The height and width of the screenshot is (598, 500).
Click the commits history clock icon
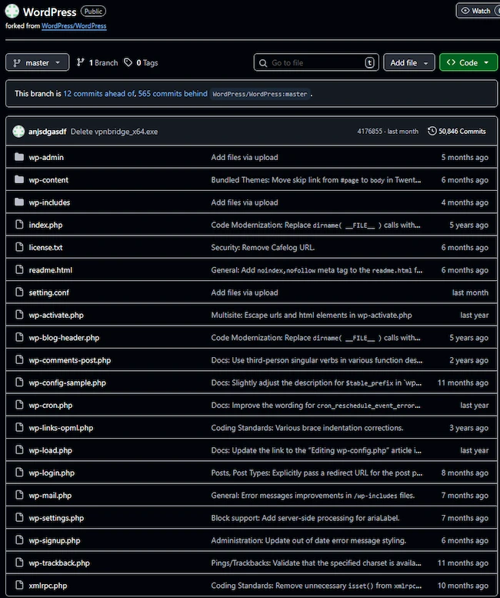click(432, 131)
